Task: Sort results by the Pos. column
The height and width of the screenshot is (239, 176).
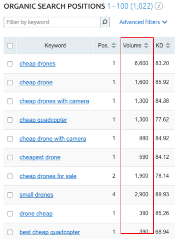Action: (114, 46)
